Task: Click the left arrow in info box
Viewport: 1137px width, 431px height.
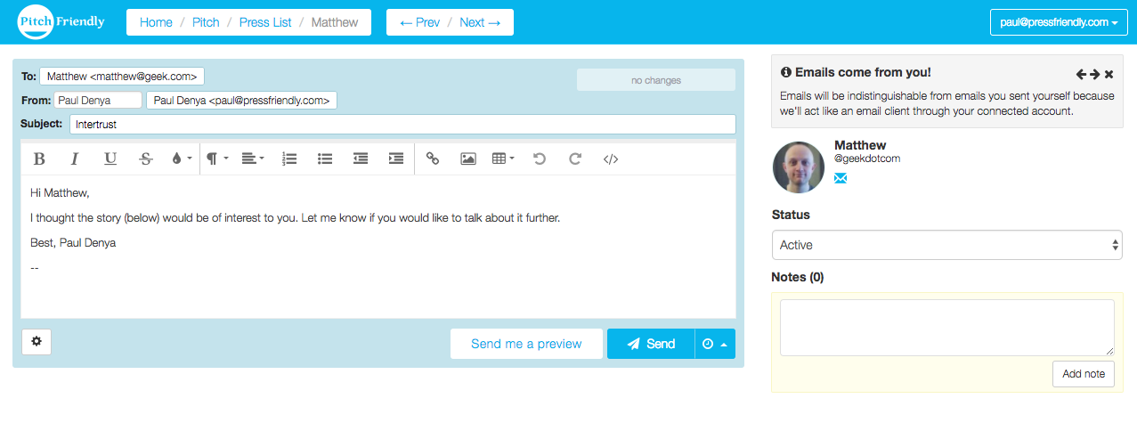Action: 1081,75
